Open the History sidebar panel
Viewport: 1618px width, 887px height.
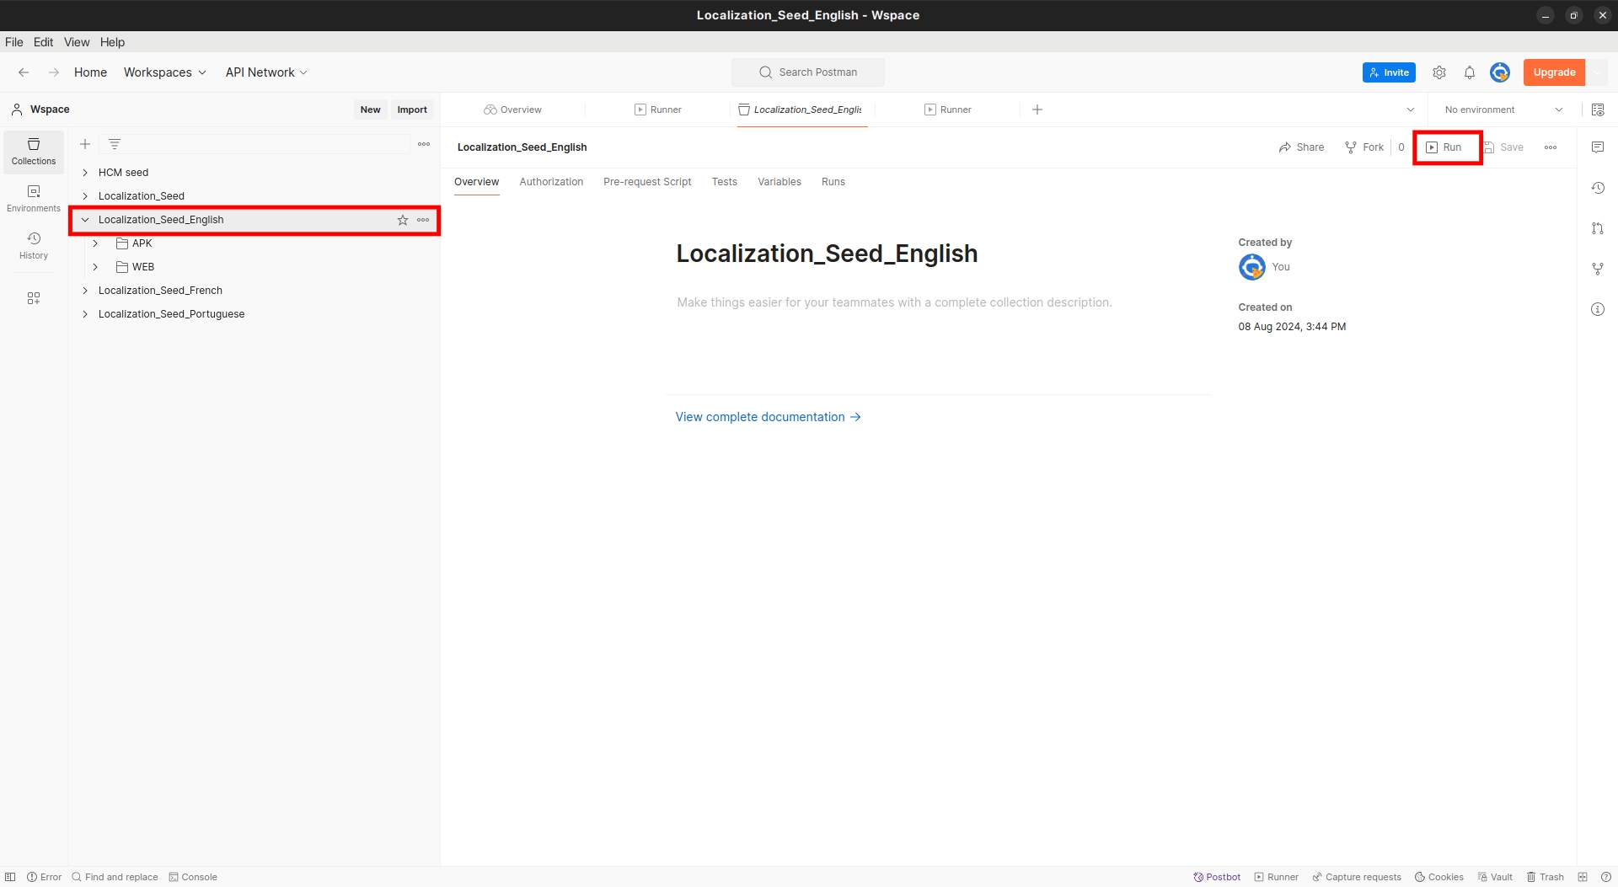click(34, 245)
